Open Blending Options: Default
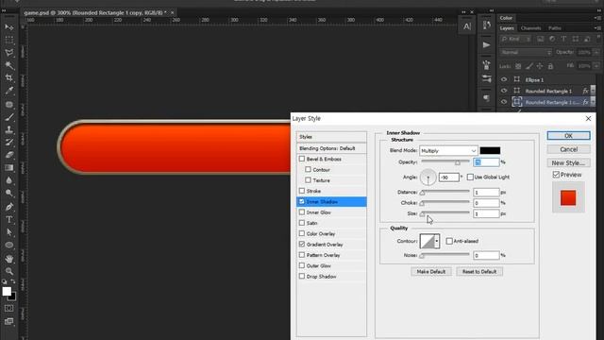 click(x=331, y=148)
